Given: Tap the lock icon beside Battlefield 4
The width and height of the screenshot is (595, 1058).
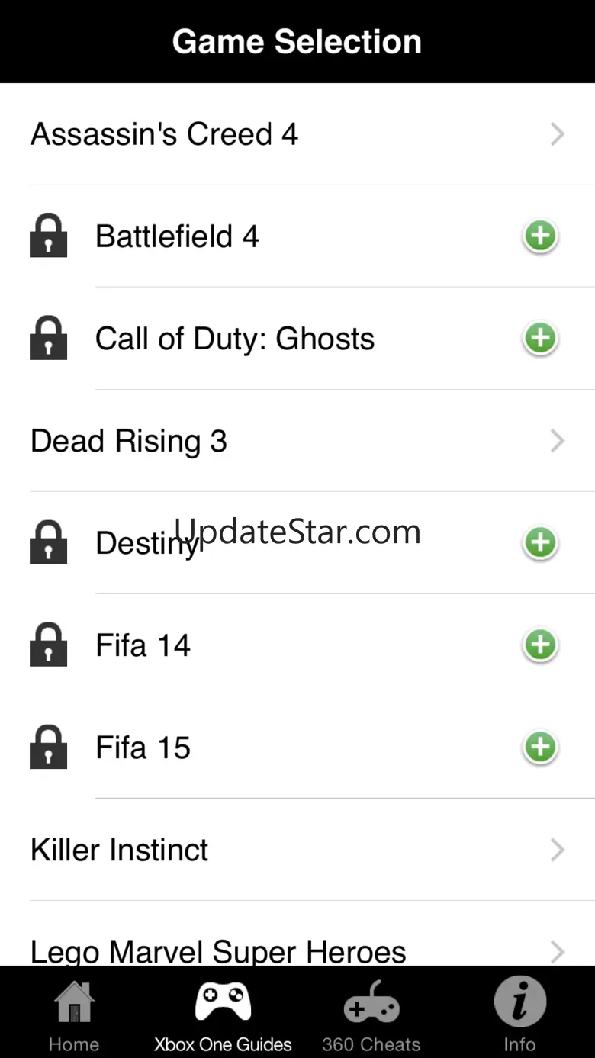Looking at the screenshot, I should (x=49, y=236).
